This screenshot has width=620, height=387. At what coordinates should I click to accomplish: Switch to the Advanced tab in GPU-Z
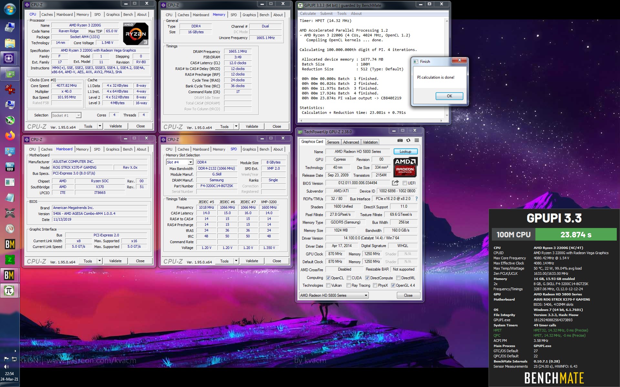[x=351, y=142]
